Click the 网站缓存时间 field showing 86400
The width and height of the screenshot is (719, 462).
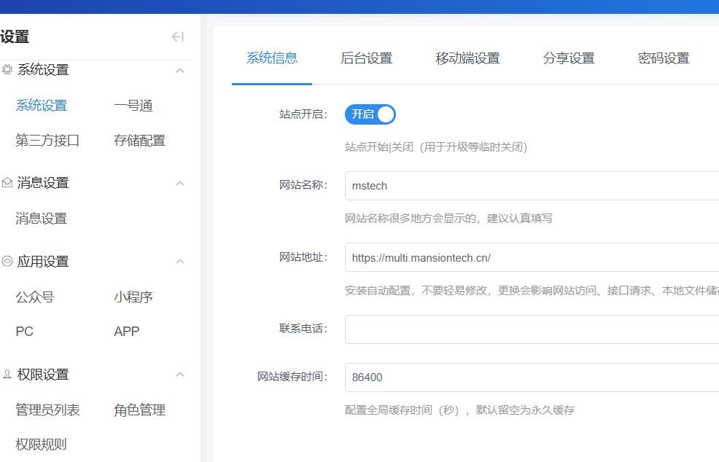point(532,377)
